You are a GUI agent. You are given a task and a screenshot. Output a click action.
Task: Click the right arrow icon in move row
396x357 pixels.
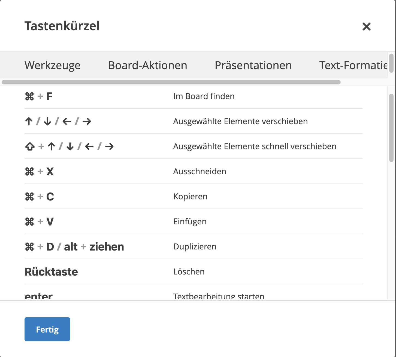tap(87, 121)
